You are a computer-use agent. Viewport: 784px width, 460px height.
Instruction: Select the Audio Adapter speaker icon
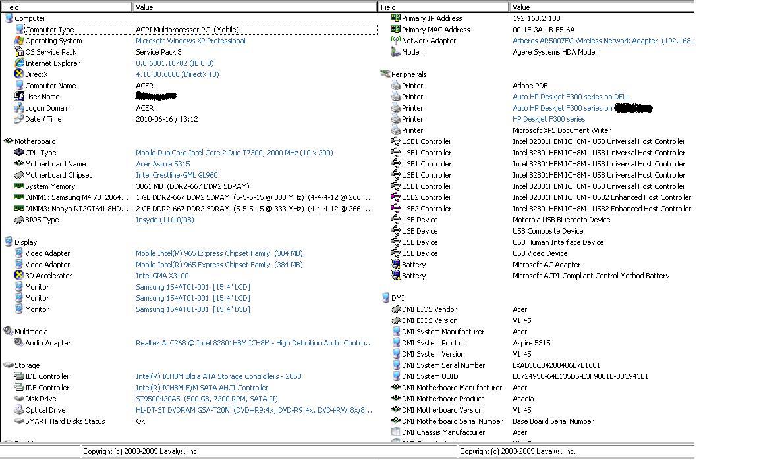coord(19,343)
